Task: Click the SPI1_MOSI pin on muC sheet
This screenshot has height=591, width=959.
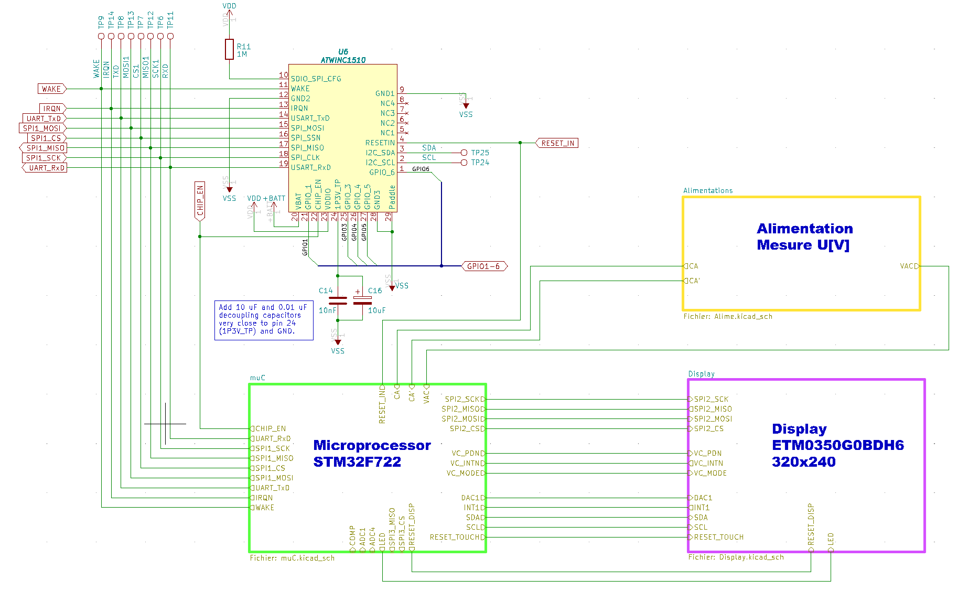Action: pos(272,478)
